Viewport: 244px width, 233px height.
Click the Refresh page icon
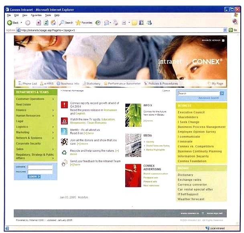[46, 23]
